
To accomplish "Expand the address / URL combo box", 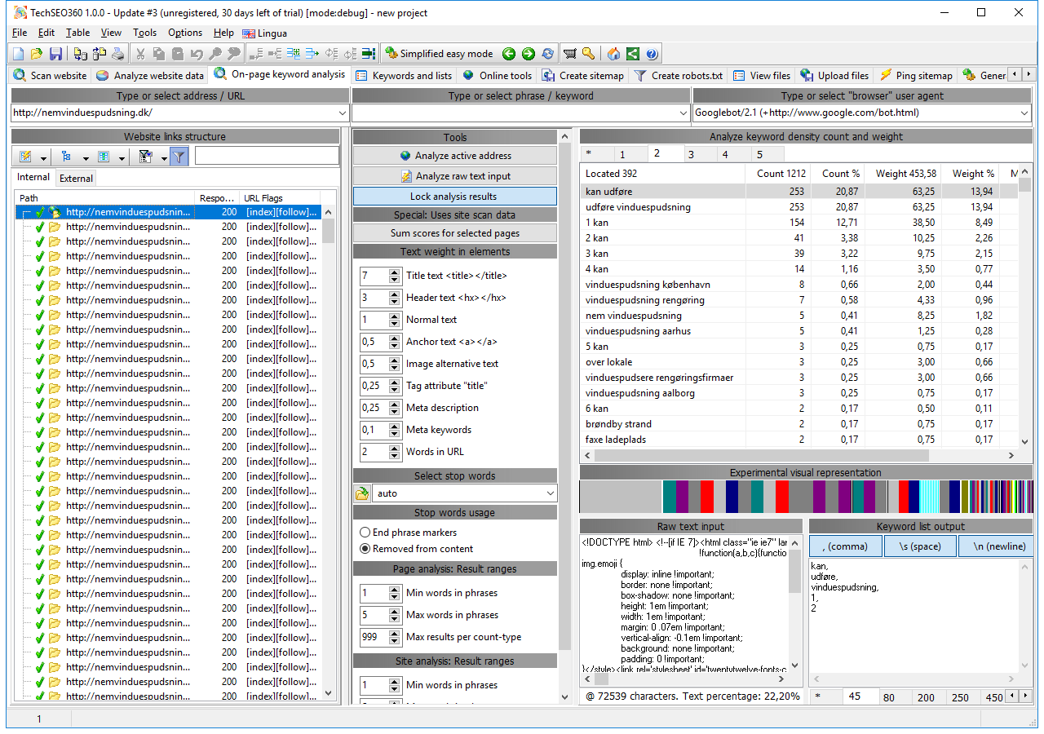I will (x=342, y=113).
